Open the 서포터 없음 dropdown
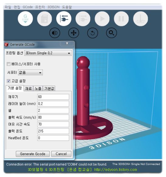The image size is (166, 177). pyautogui.click(x=30, y=73)
